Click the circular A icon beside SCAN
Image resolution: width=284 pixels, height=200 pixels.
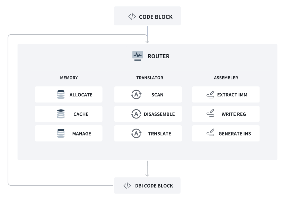(136, 95)
